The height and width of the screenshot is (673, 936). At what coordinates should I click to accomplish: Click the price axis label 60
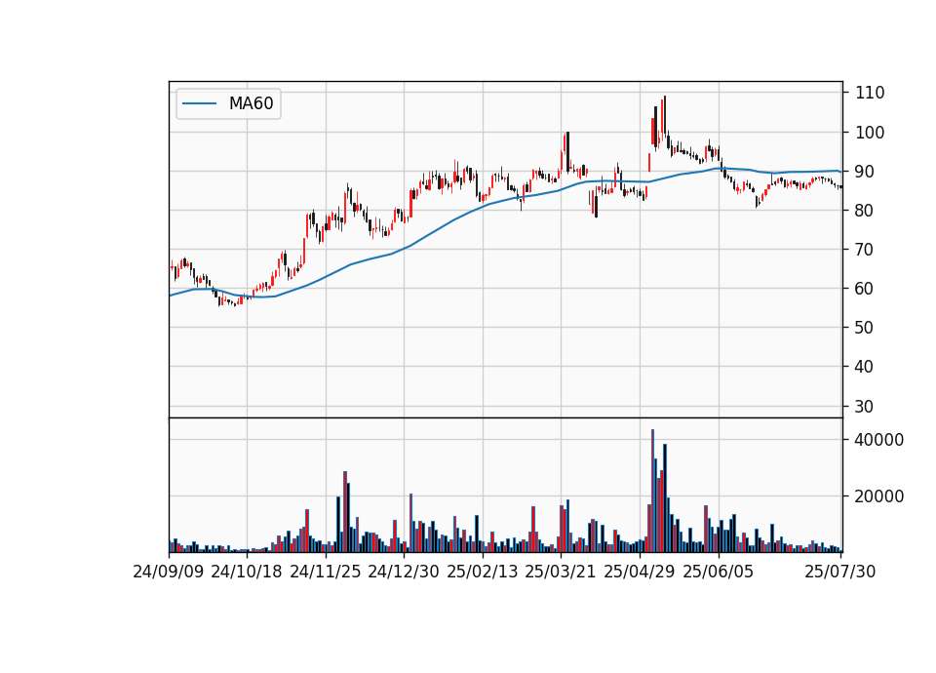(x=865, y=289)
